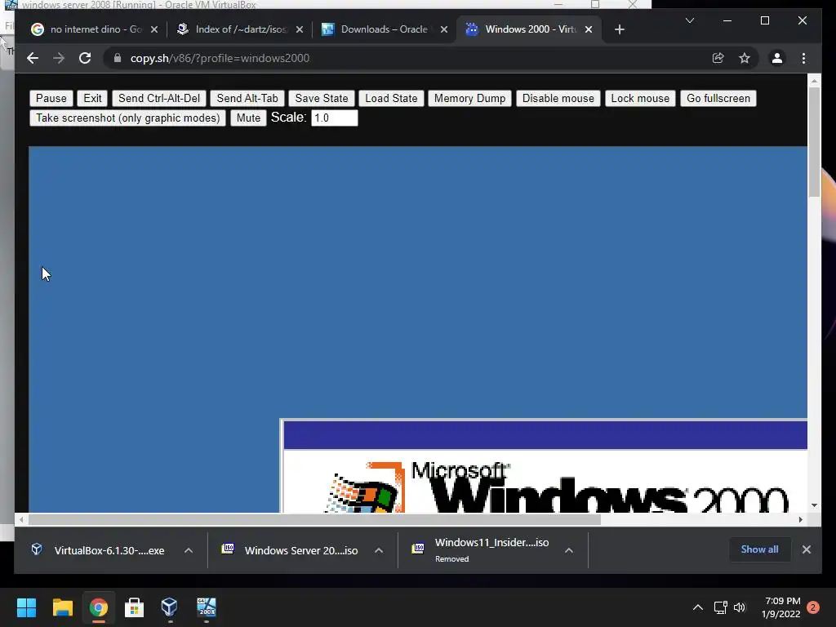Click Send Alt-Tab
The height and width of the screenshot is (627, 836).
[x=247, y=98]
